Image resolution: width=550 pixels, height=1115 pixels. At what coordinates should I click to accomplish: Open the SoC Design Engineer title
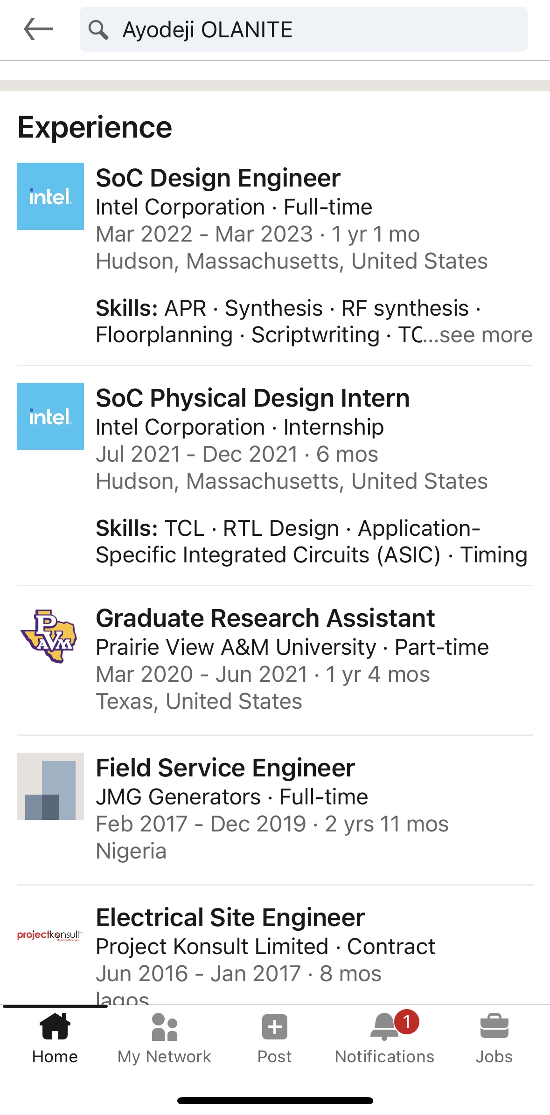click(218, 178)
